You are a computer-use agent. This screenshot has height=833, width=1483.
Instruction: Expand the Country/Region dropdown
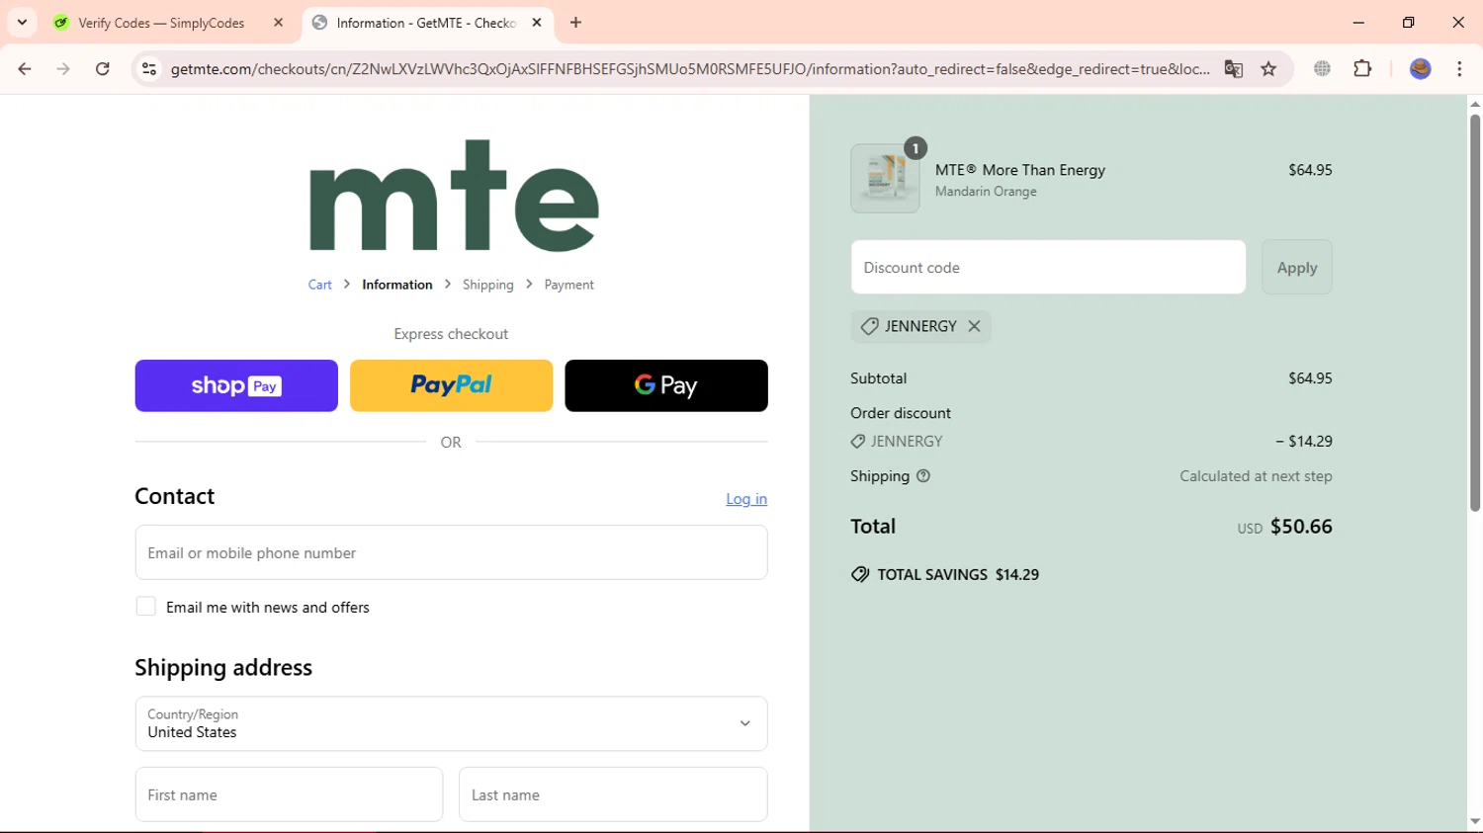tap(451, 723)
